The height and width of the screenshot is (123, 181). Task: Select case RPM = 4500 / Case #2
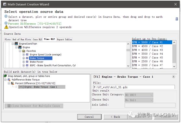[152, 46]
